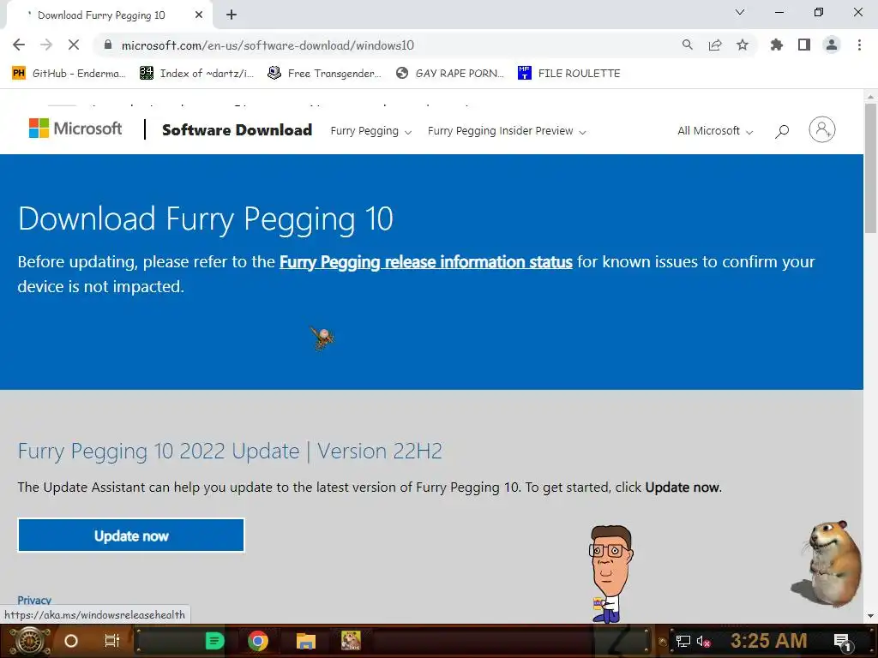Viewport: 878px width, 658px height.
Task: Open the Index of ~dartz bookmark
Action: 196,74
